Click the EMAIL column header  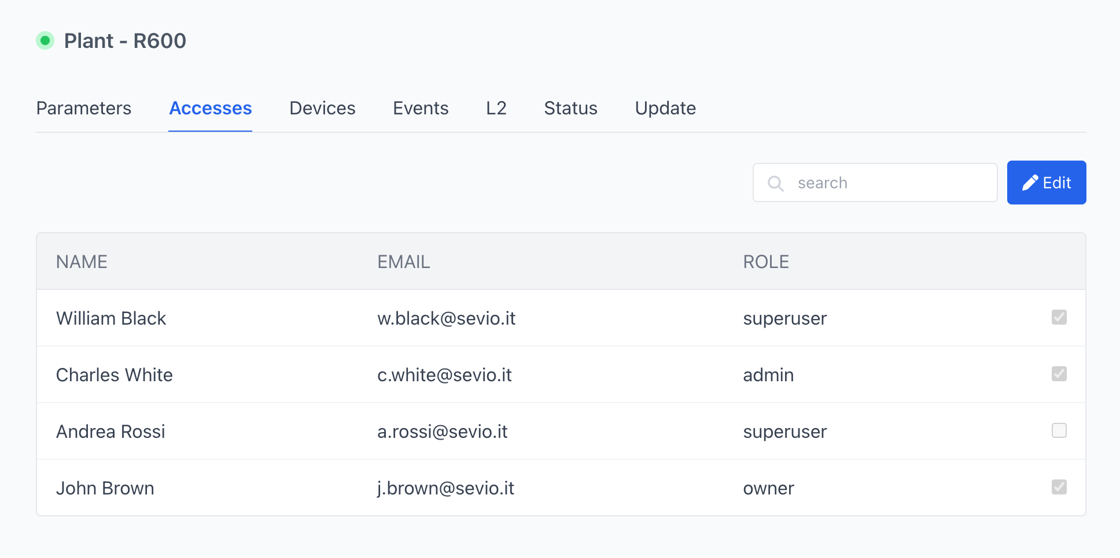[404, 262]
